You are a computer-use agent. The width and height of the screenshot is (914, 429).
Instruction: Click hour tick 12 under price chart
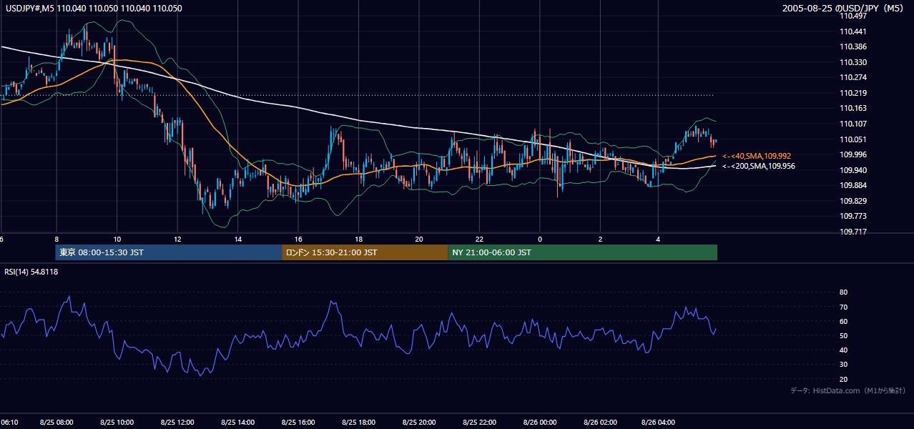(x=177, y=239)
